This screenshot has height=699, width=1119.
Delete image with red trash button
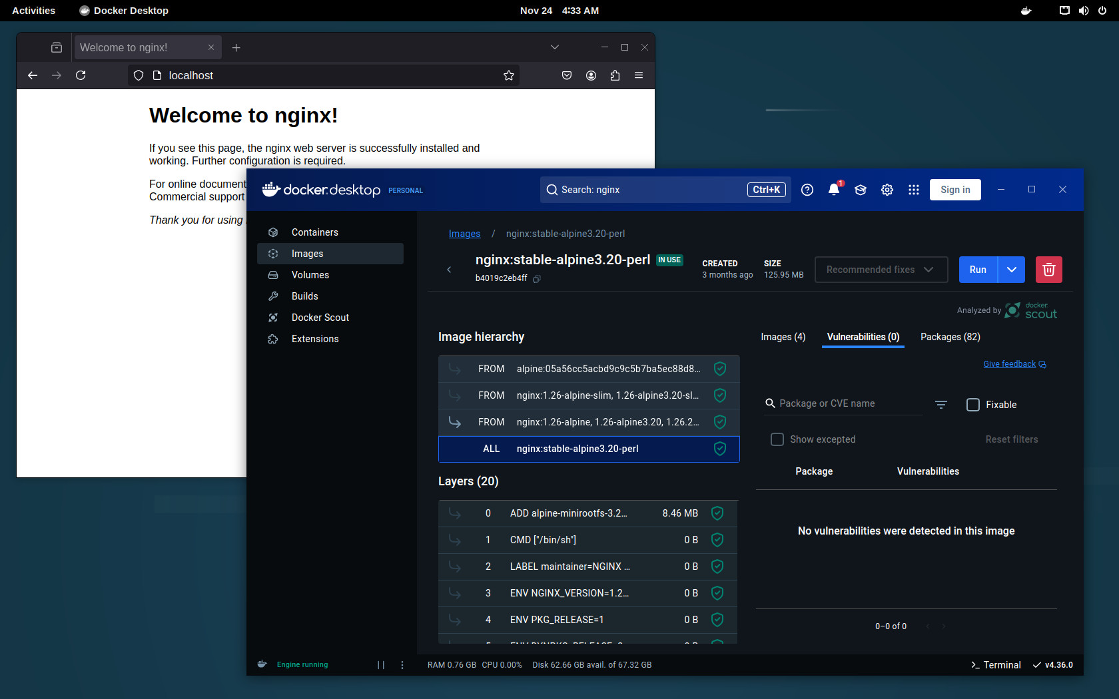tap(1049, 270)
